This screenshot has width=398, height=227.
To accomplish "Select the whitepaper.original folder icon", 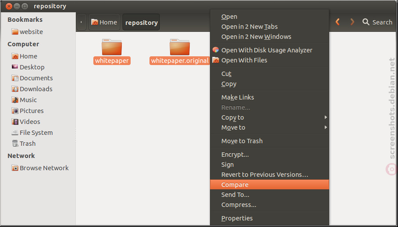I will pyautogui.click(x=180, y=47).
